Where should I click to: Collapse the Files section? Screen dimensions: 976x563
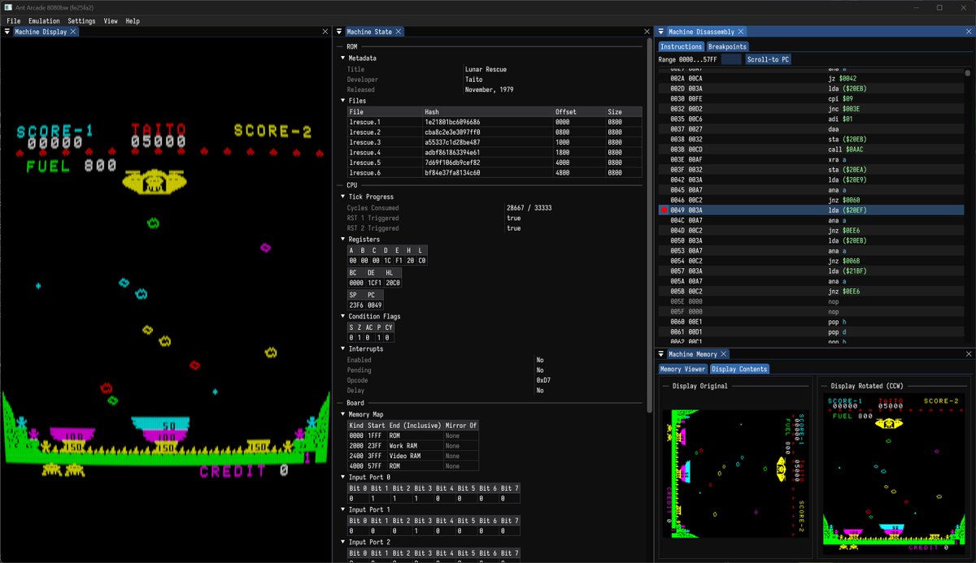[342, 101]
